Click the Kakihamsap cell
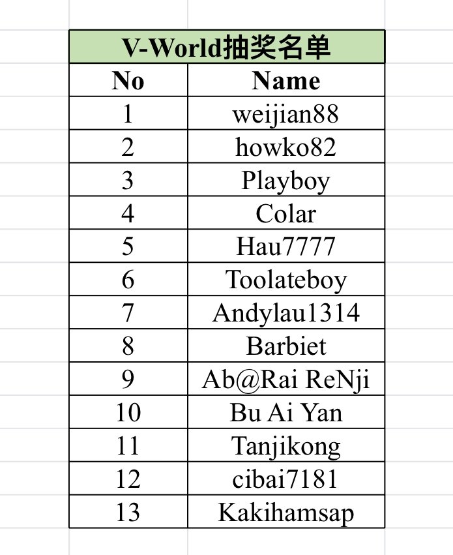Image resolution: width=453 pixels, height=555 pixels. click(x=285, y=512)
